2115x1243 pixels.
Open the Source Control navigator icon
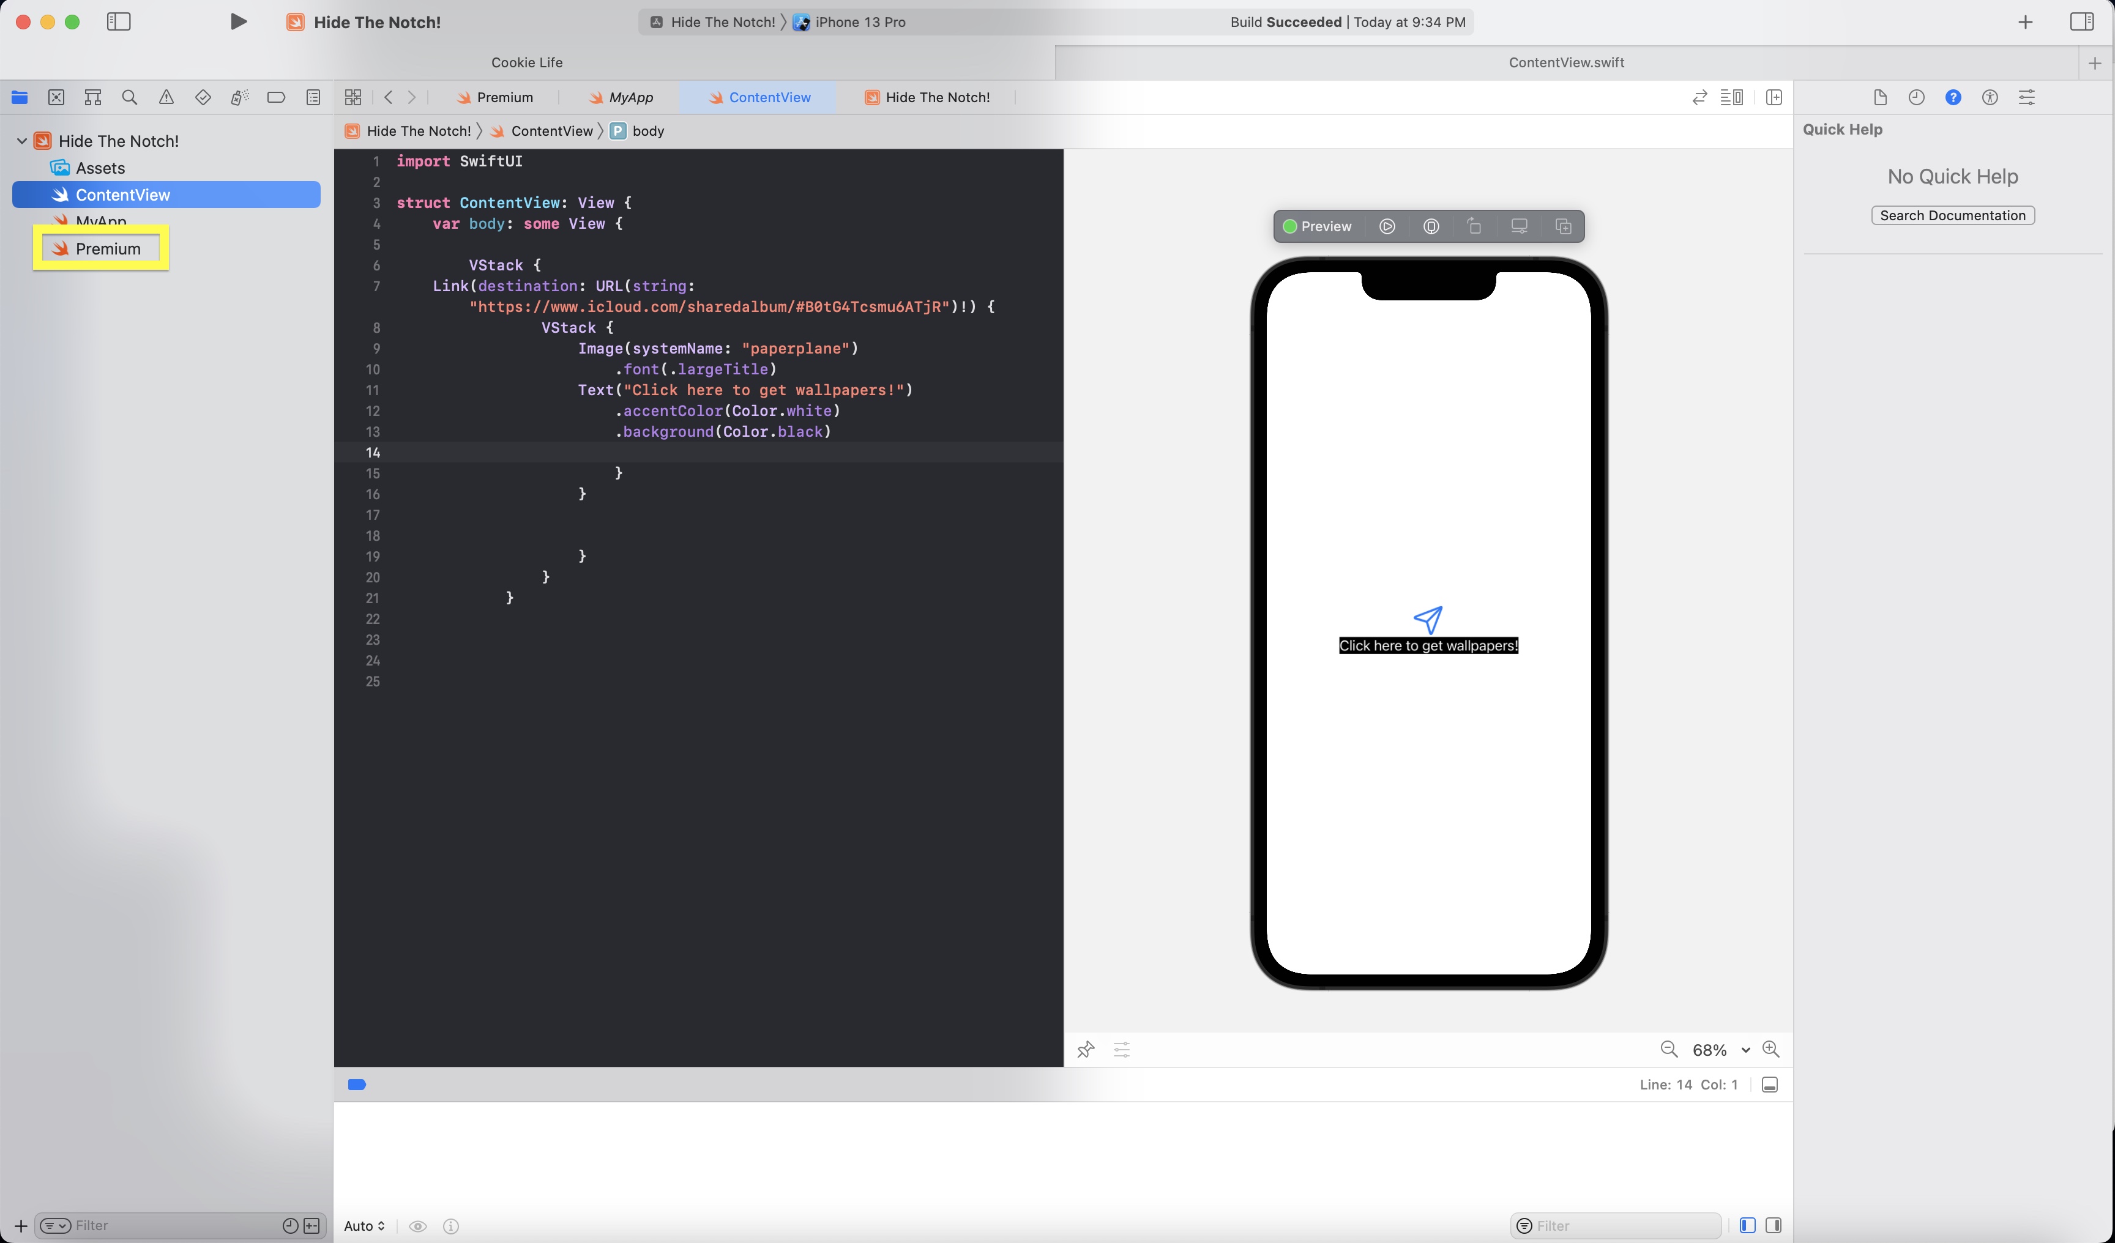click(x=56, y=97)
